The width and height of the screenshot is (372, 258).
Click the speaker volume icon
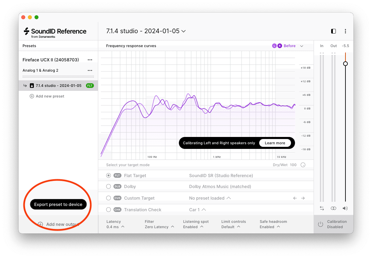345,208
